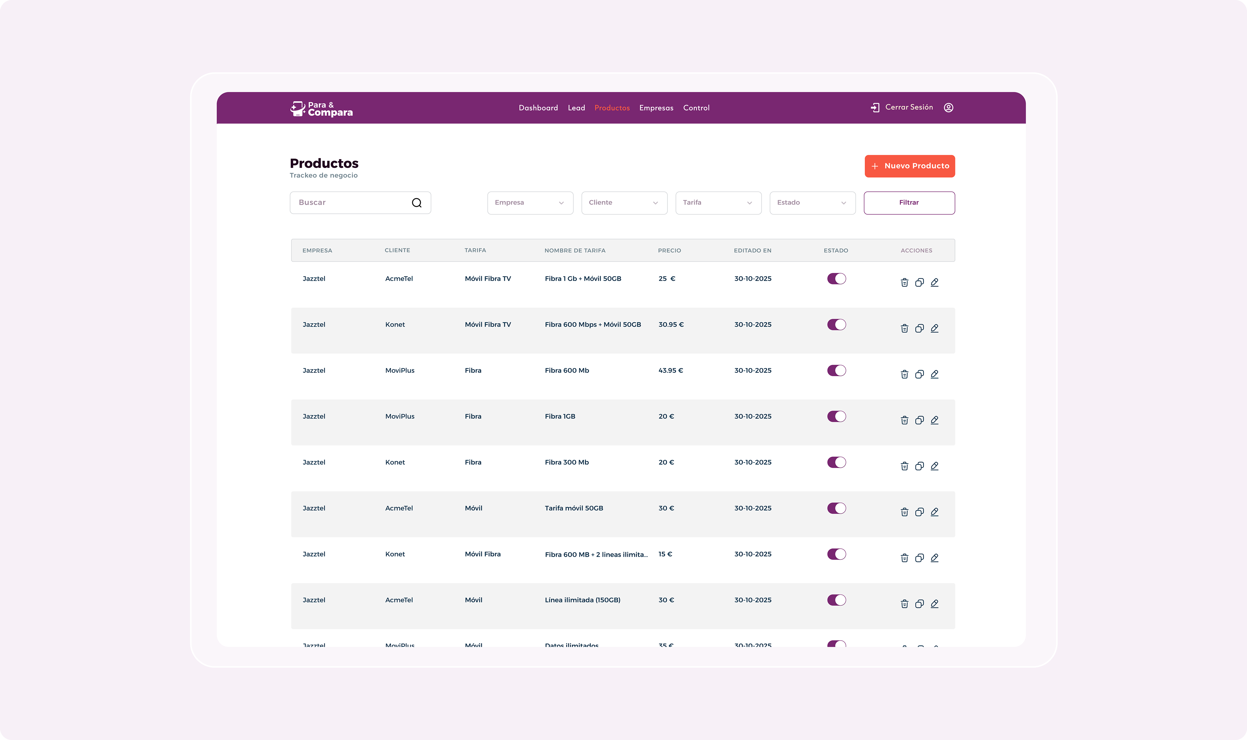Delete the Fibra 1 Gb + Móvil 50GB product
1247x740 pixels.
click(x=904, y=283)
